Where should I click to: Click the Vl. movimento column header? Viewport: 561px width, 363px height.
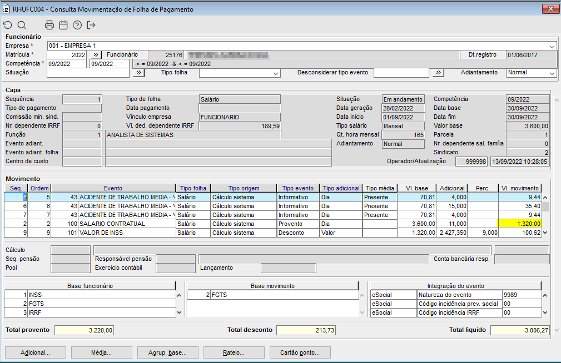pos(519,188)
